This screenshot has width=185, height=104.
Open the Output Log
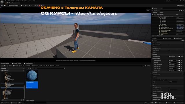[x=14, y=103]
